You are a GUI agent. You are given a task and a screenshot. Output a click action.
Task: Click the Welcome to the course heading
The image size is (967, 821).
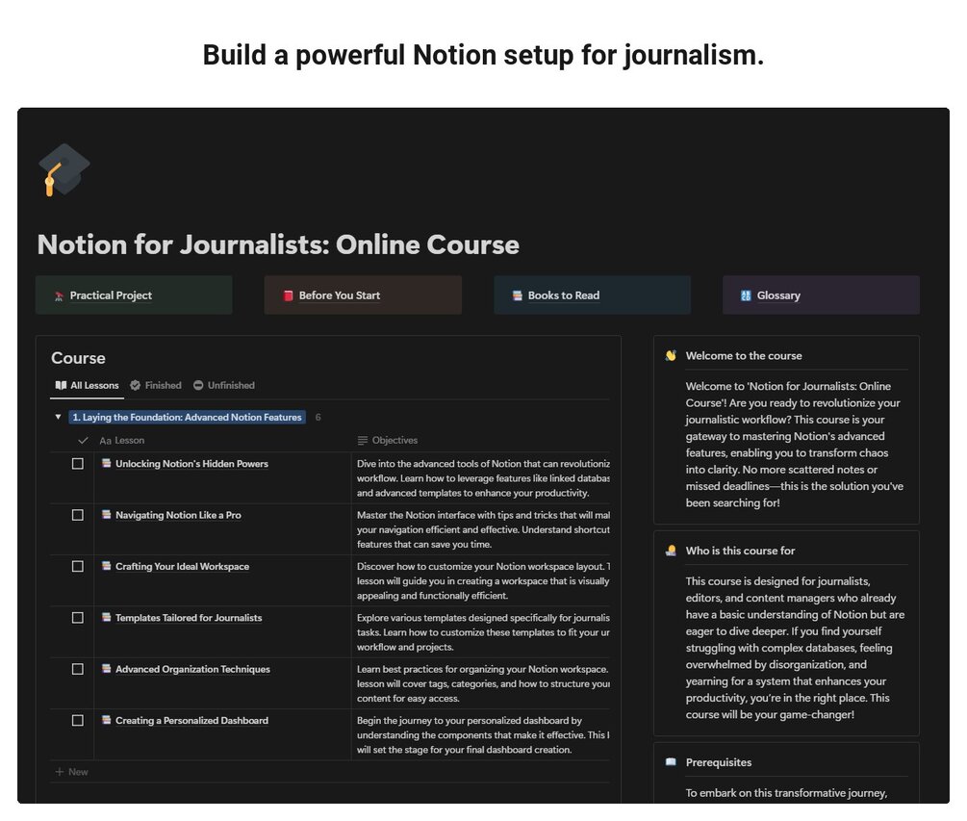click(744, 356)
